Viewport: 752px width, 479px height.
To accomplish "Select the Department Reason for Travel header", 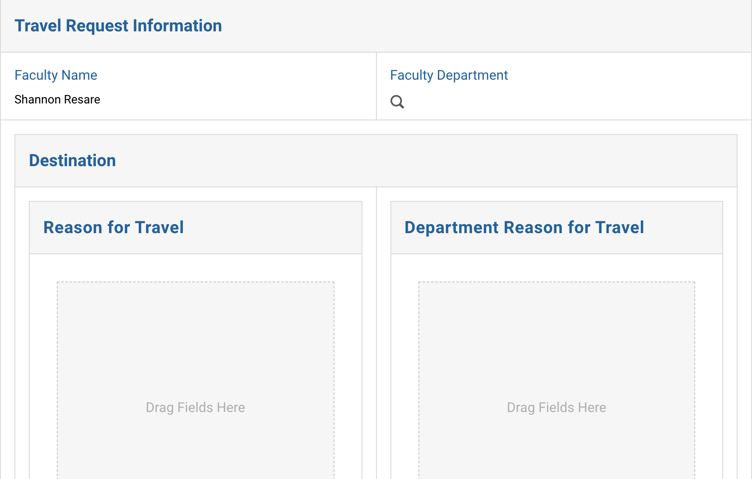I will tap(524, 227).
